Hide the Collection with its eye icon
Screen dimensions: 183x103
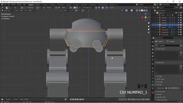click(178, 13)
